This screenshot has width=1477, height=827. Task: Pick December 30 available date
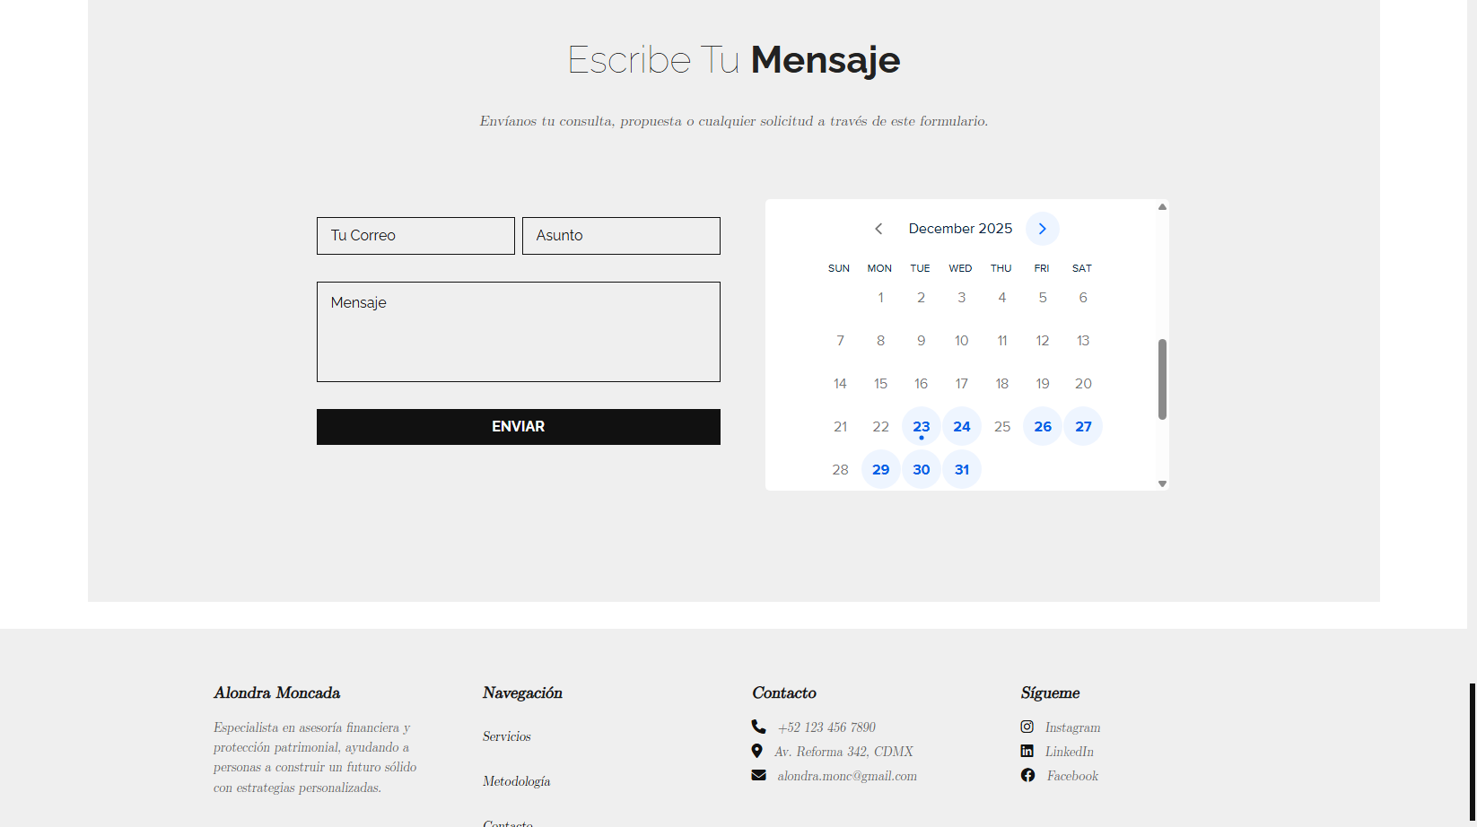[921, 469]
